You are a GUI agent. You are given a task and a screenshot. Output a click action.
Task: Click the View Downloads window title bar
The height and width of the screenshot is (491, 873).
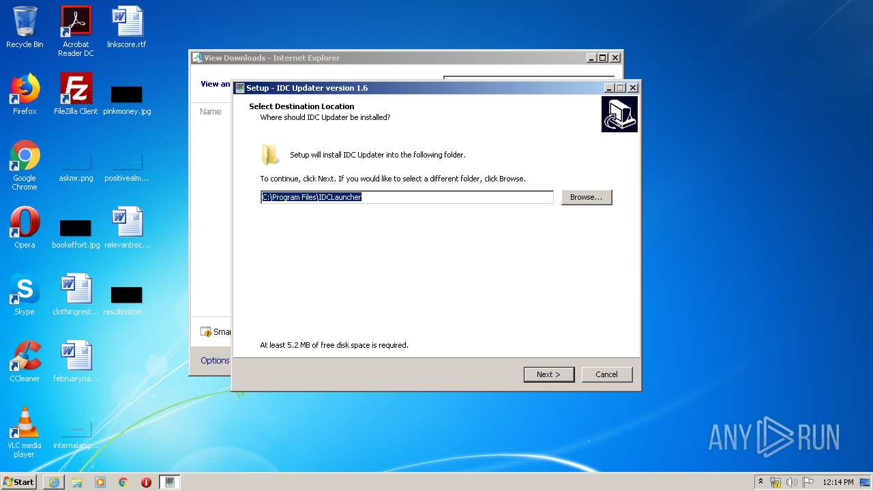[x=406, y=58]
